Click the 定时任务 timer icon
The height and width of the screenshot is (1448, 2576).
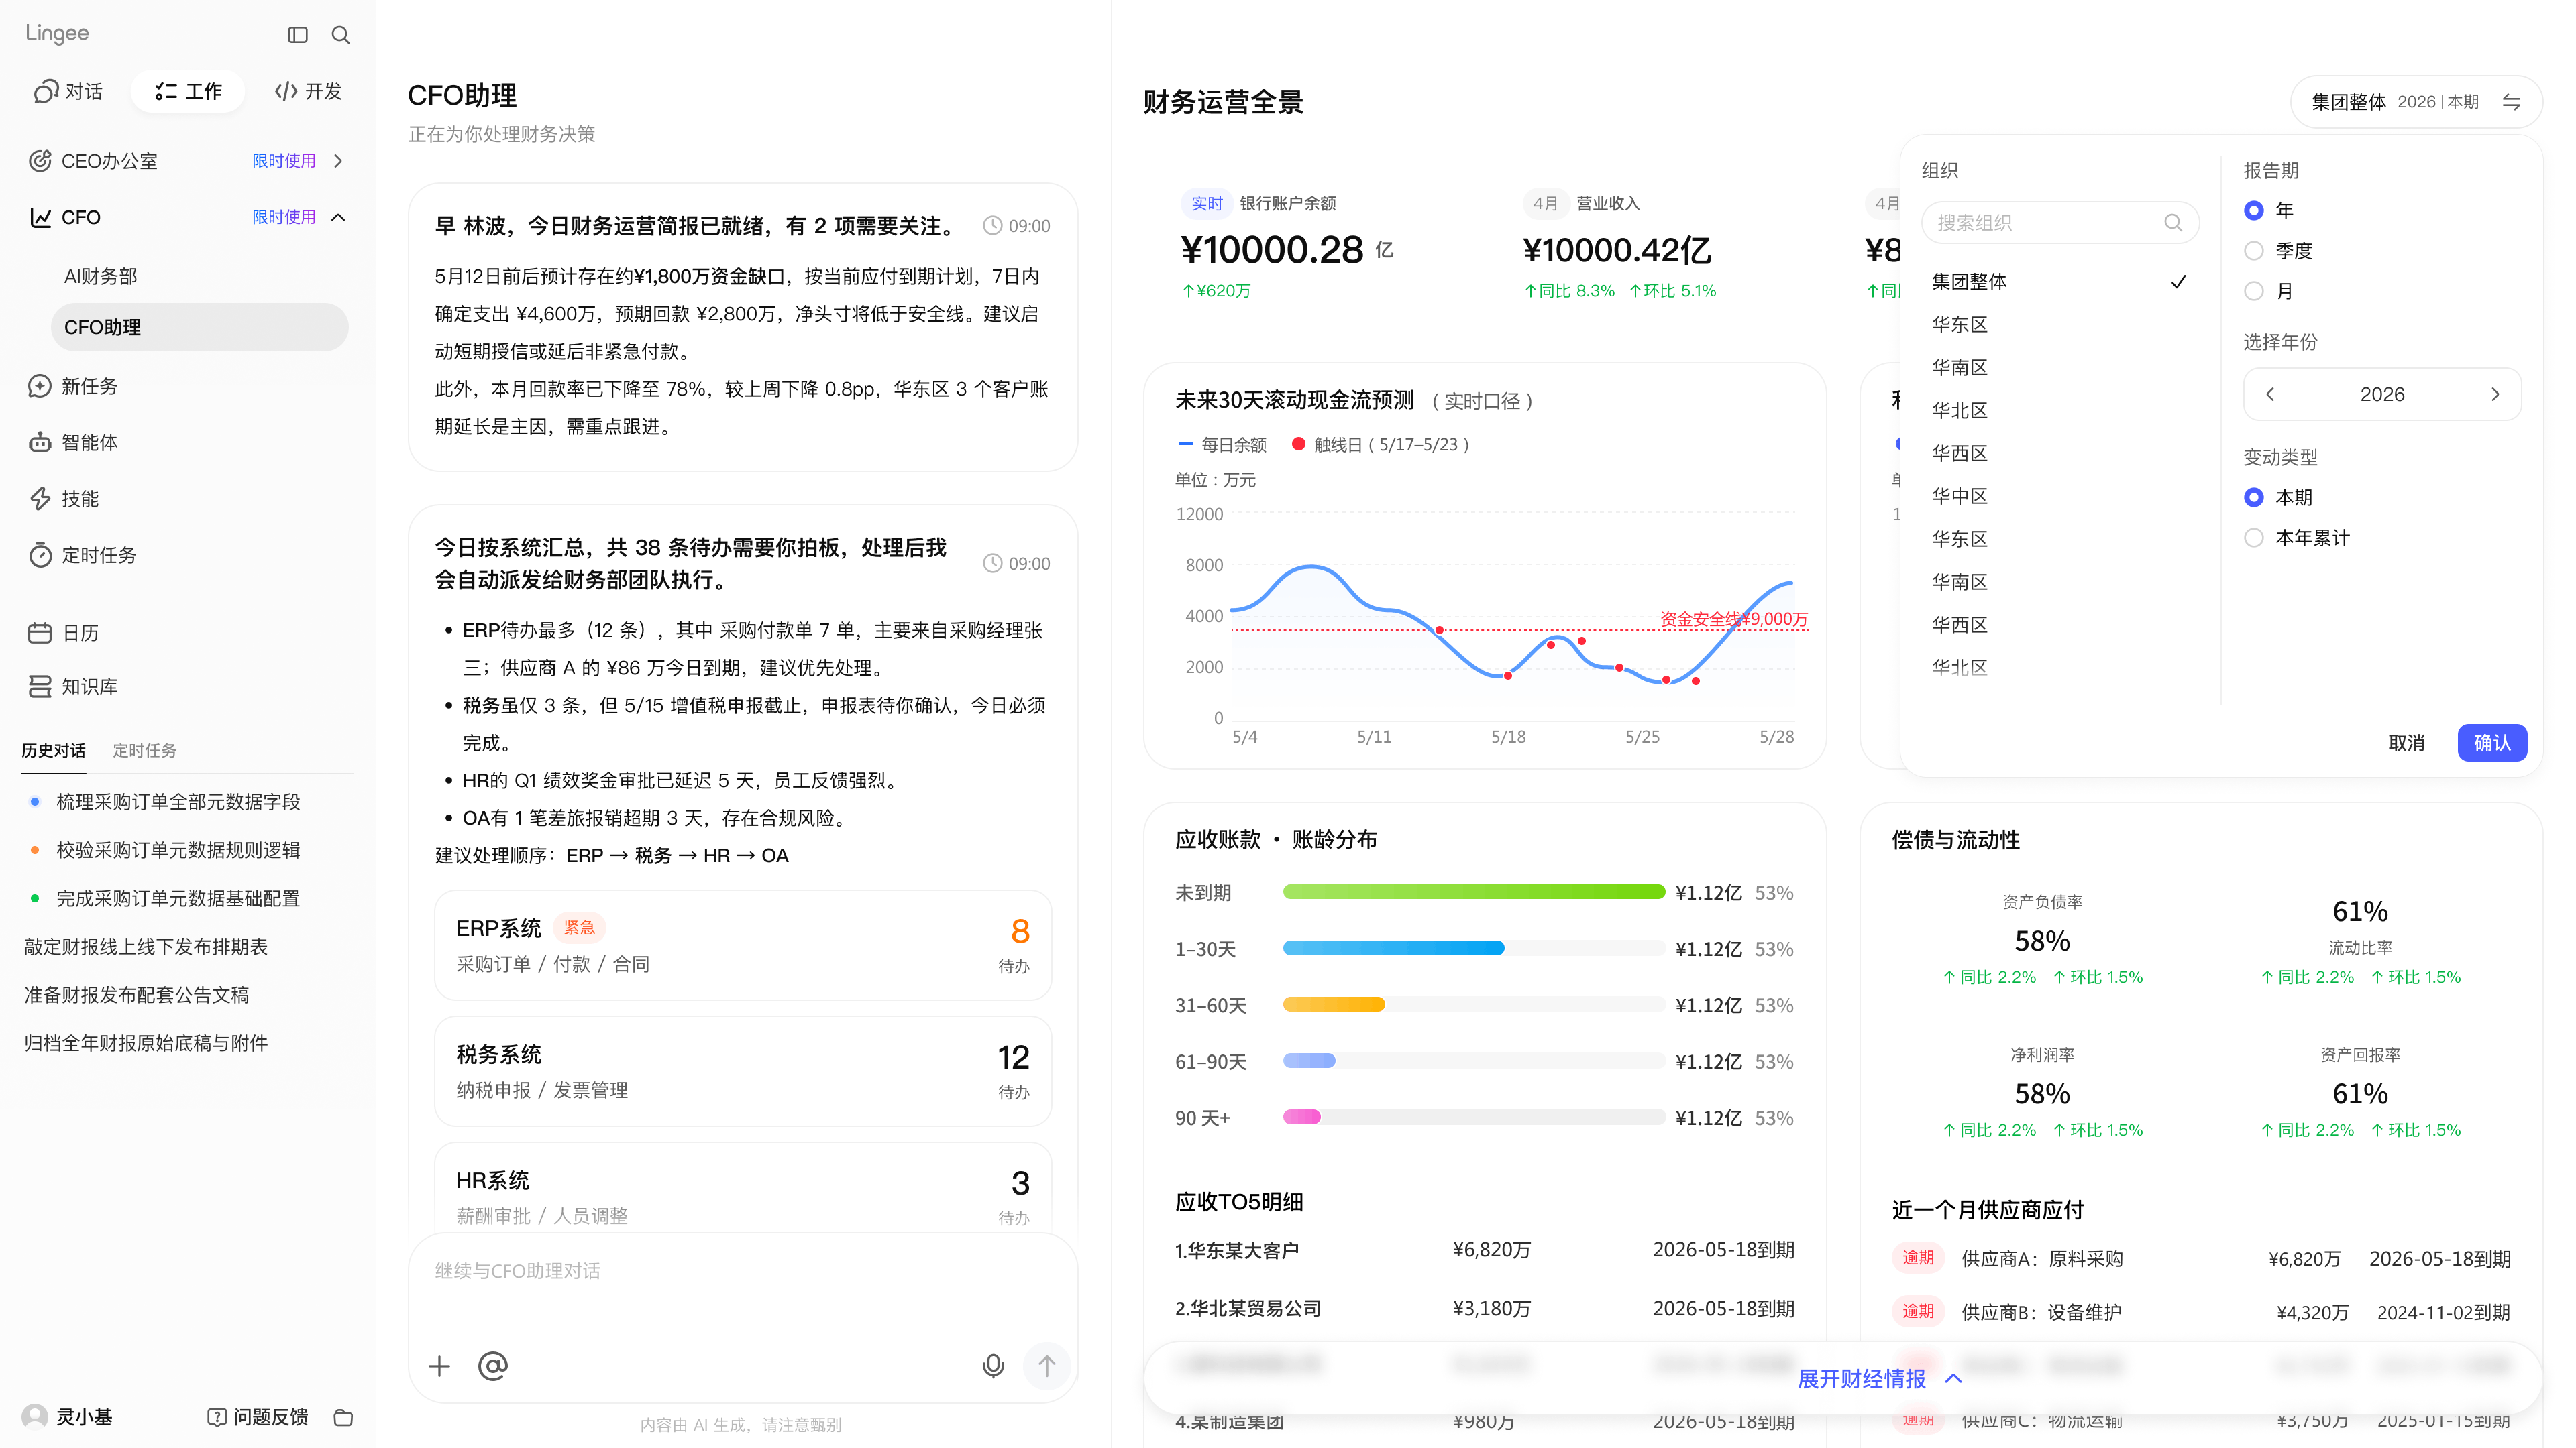[x=39, y=554]
